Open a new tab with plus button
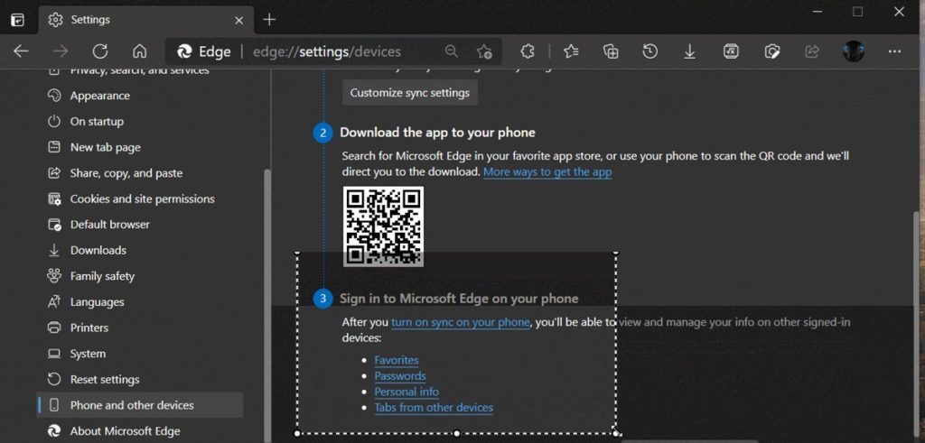Image resolution: width=925 pixels, height=443 pixels. click(269, 19)
